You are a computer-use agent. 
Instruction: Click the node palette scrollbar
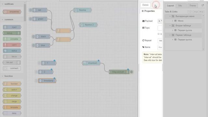pos(25,13)
